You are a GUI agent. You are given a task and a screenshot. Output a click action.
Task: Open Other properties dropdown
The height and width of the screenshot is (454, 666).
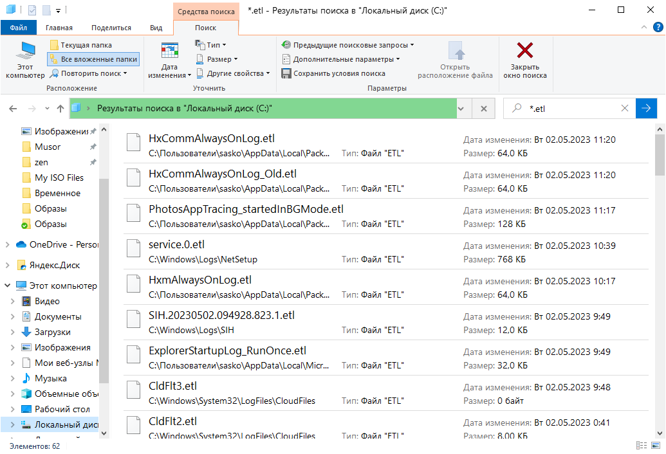coord(233,73)
